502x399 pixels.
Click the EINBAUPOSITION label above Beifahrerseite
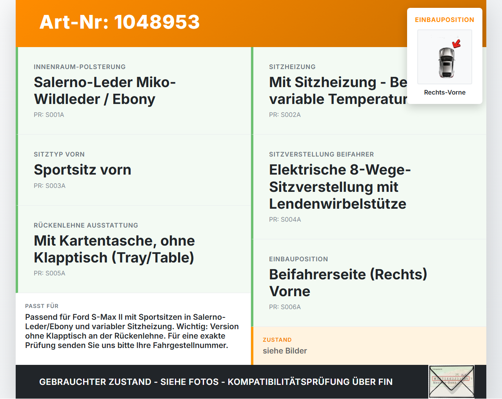tap(298, 259)
